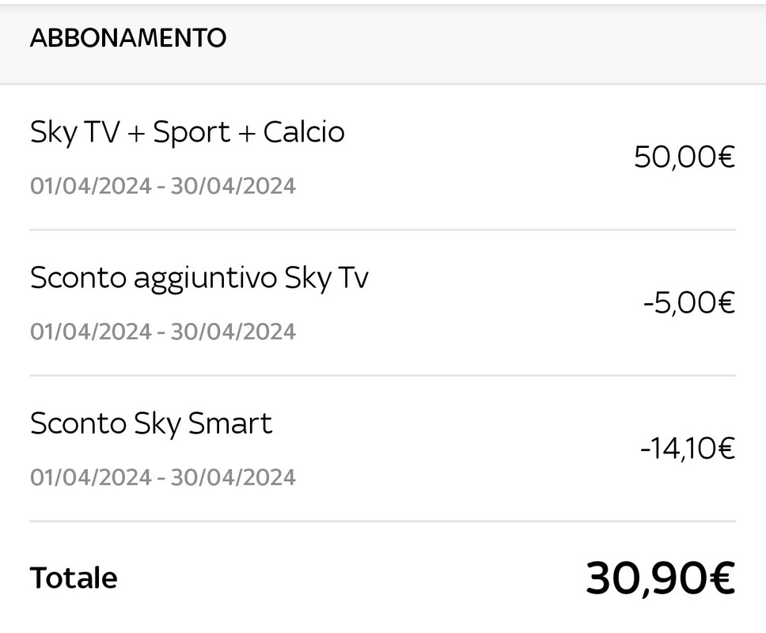
Task: Tap date range under Sconto aggiuntivo Sky Tv
Action: pos(163,332)
